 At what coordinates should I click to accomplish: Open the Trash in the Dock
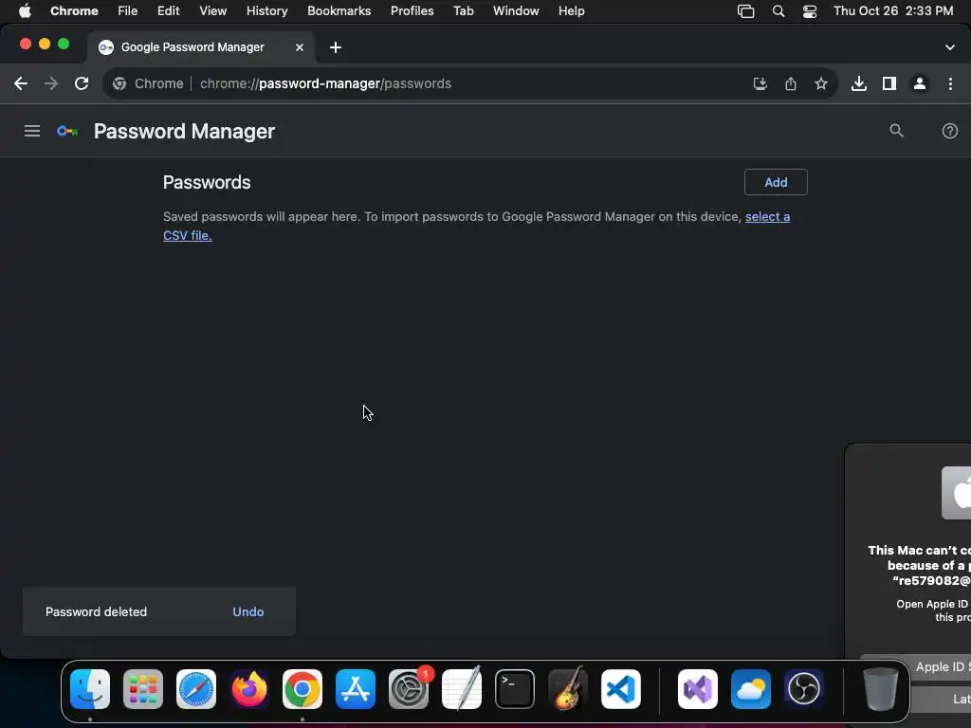pos(880,688)
